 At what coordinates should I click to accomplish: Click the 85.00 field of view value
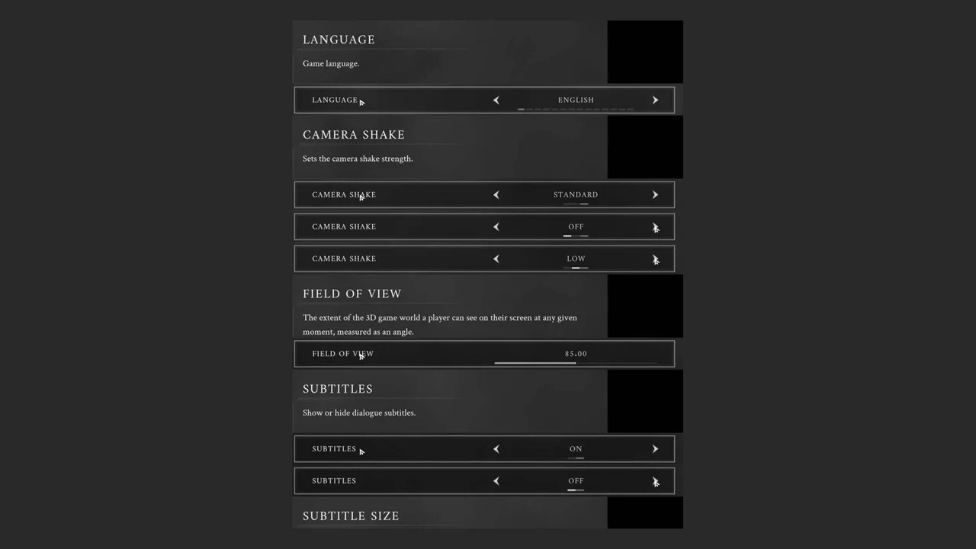(x=576, y=354)
